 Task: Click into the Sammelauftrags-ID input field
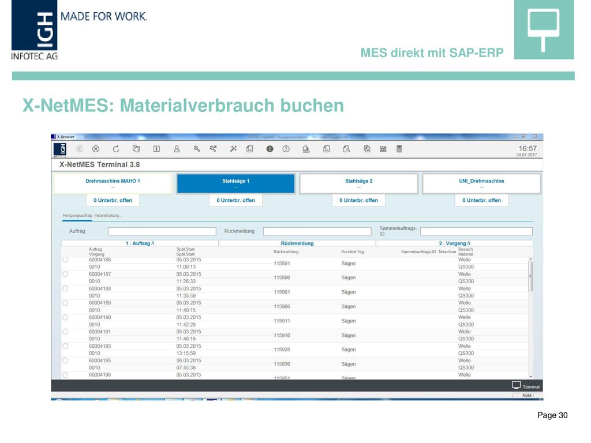tap(476, 231)
